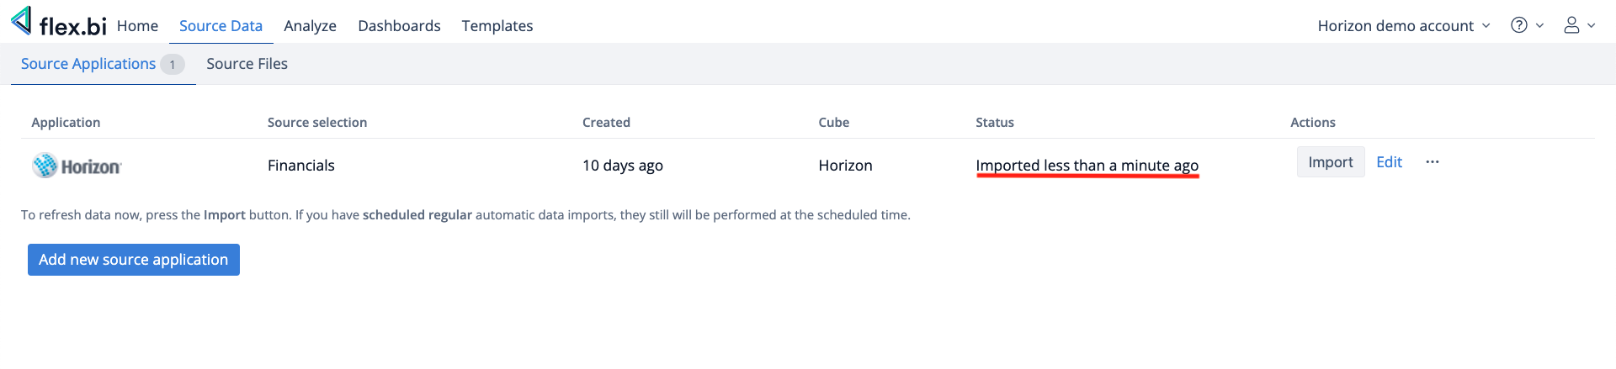
Task: Open the Dashboards page
Action: tap(399, 26)
